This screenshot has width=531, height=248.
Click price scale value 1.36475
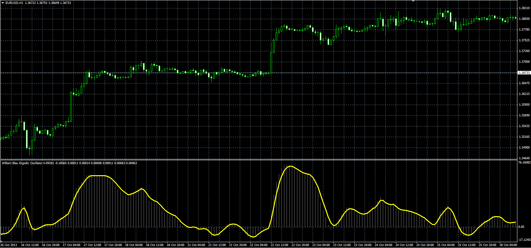point(525,83)
